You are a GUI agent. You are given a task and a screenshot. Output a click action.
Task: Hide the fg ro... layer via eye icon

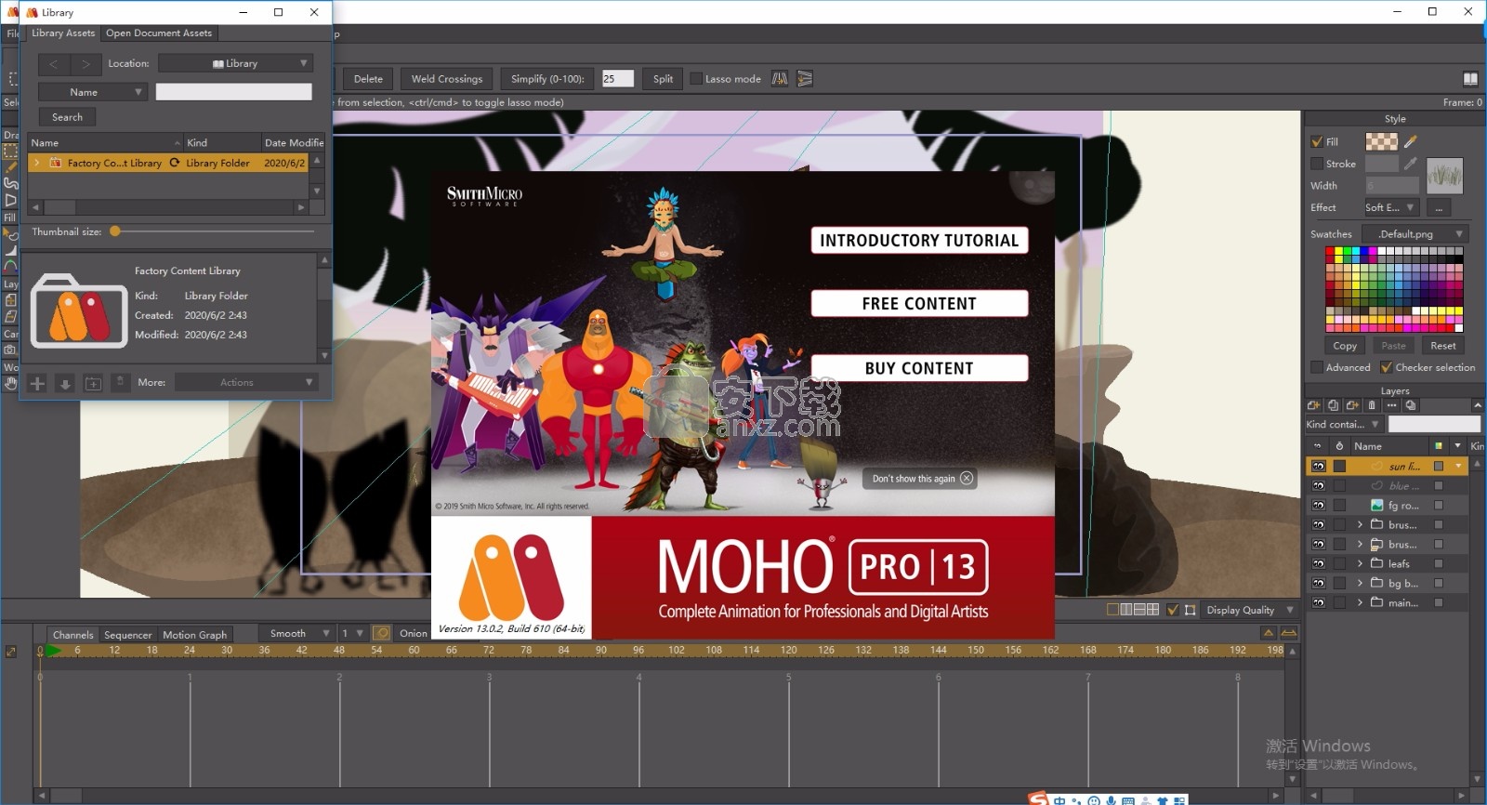(x=1319, y=505)
